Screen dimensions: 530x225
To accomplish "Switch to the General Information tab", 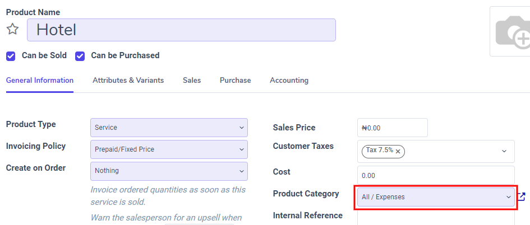I will coord(40,81).
